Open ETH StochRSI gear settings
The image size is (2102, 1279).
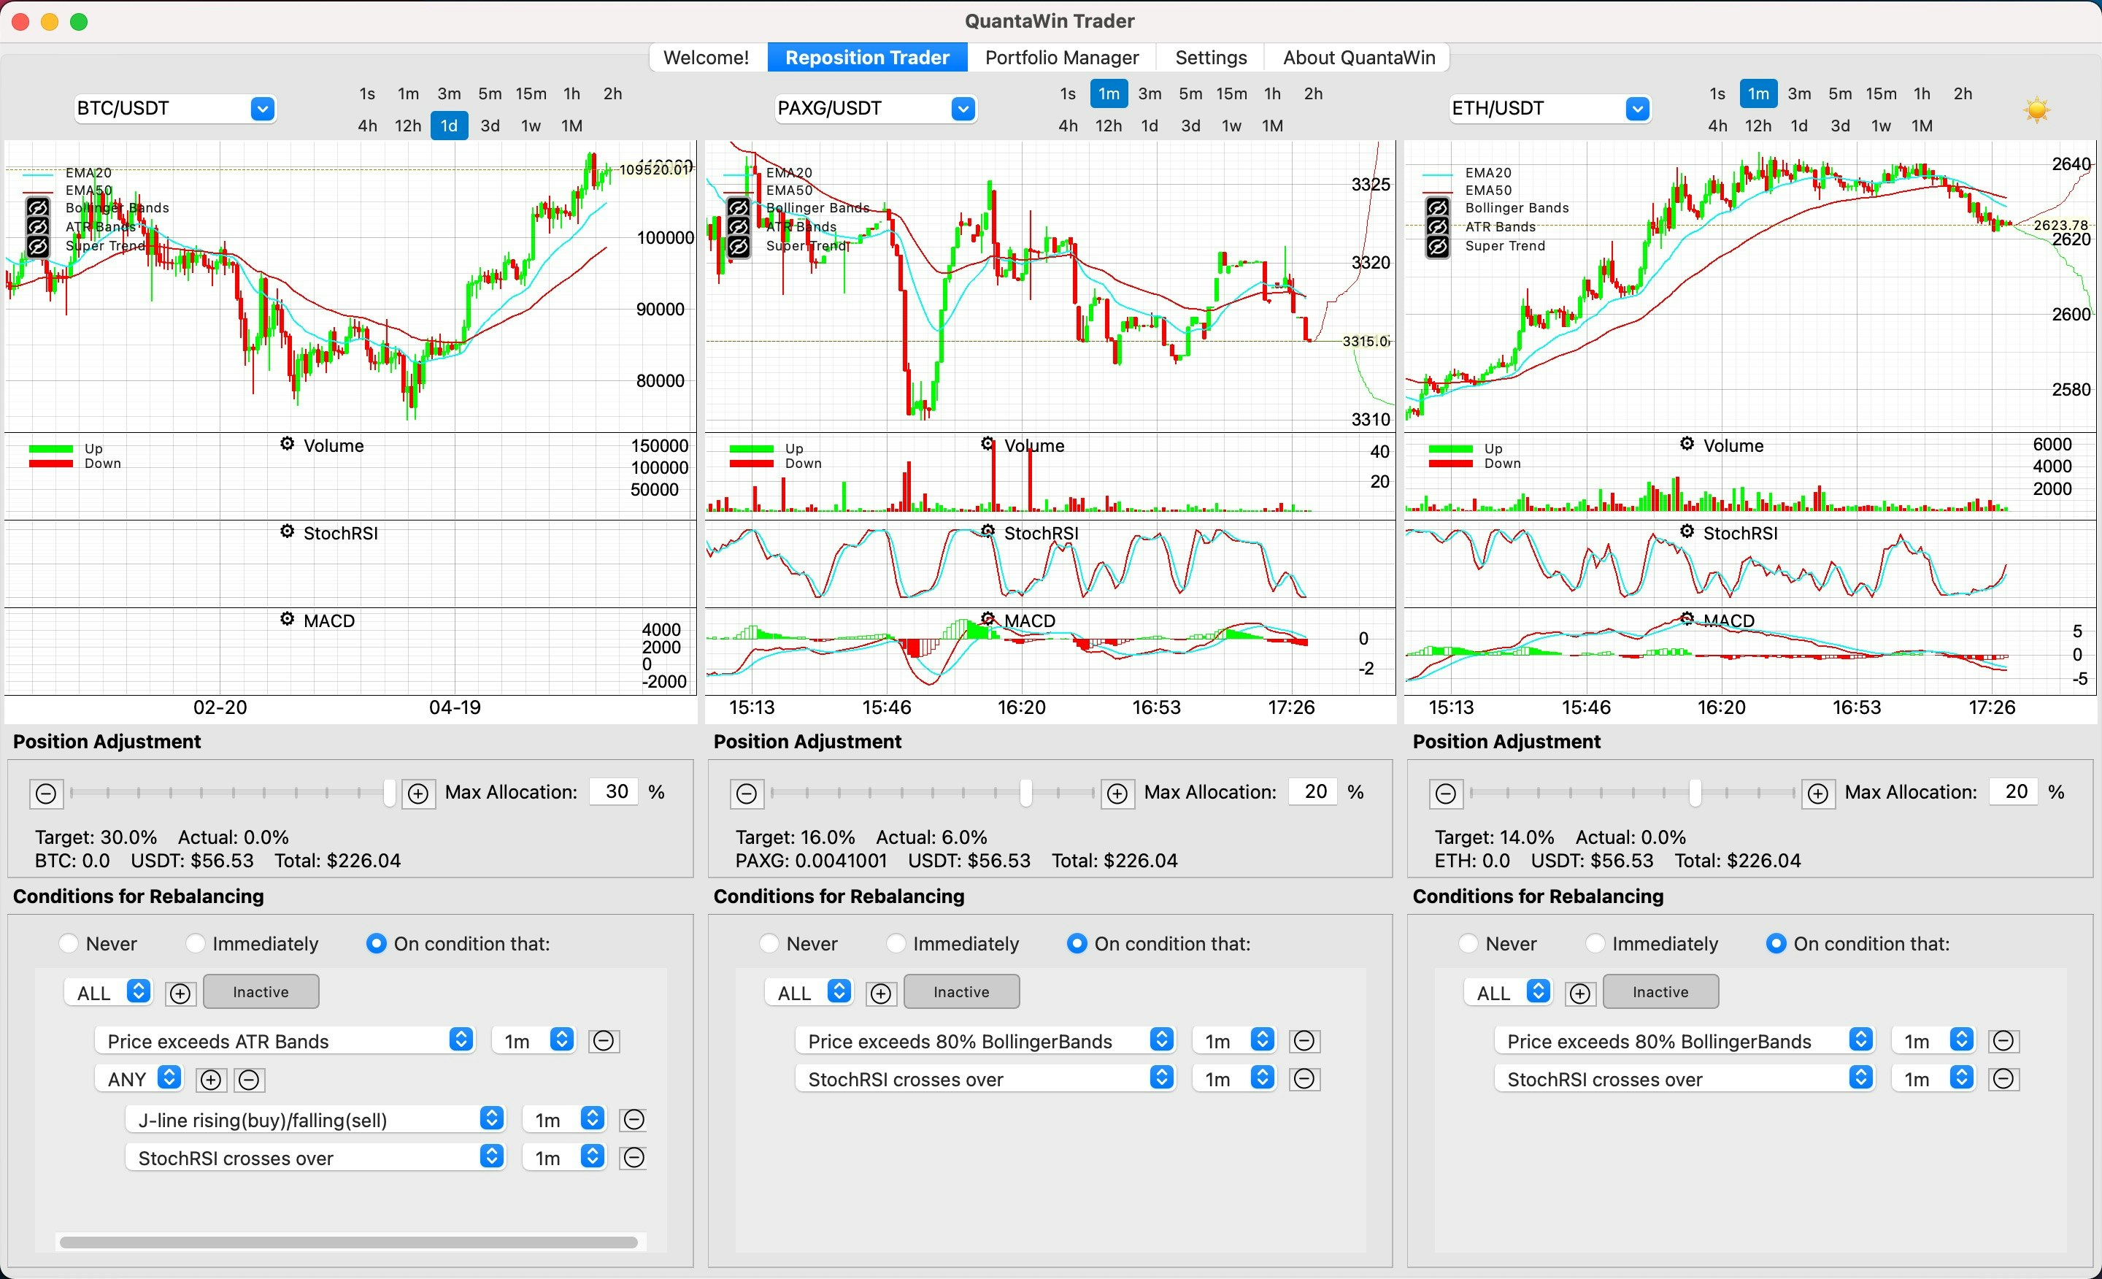1687,531
